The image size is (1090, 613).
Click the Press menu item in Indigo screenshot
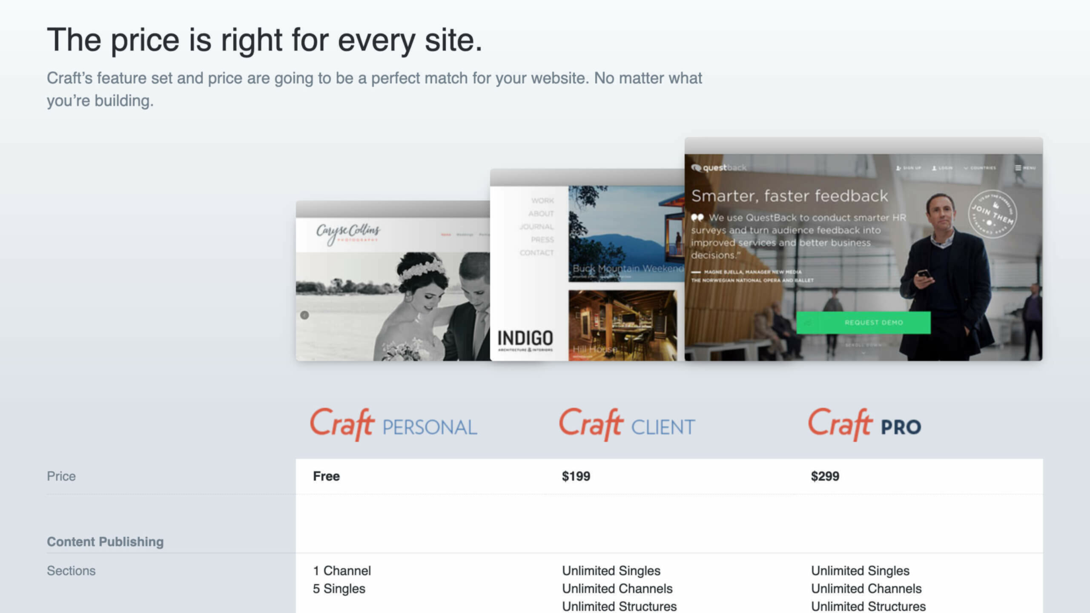coord(542,240)
